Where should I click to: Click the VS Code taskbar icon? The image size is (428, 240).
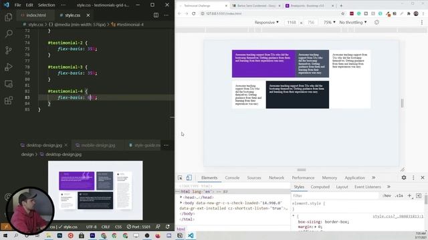[191, 235]
